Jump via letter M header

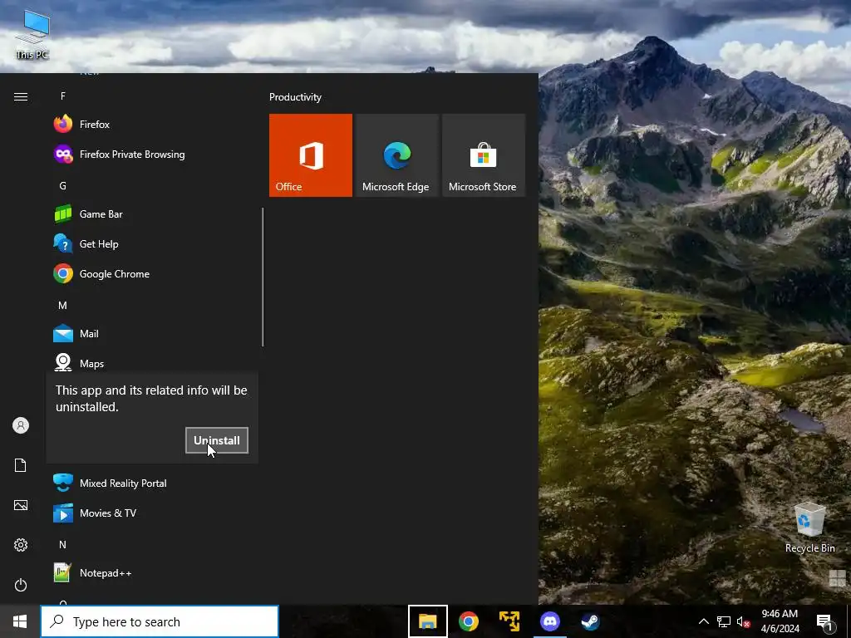point(63,306)
